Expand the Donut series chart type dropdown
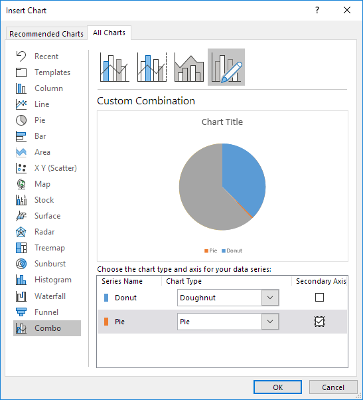This screenshot has width=363, height=400. (x=270, y=298)
